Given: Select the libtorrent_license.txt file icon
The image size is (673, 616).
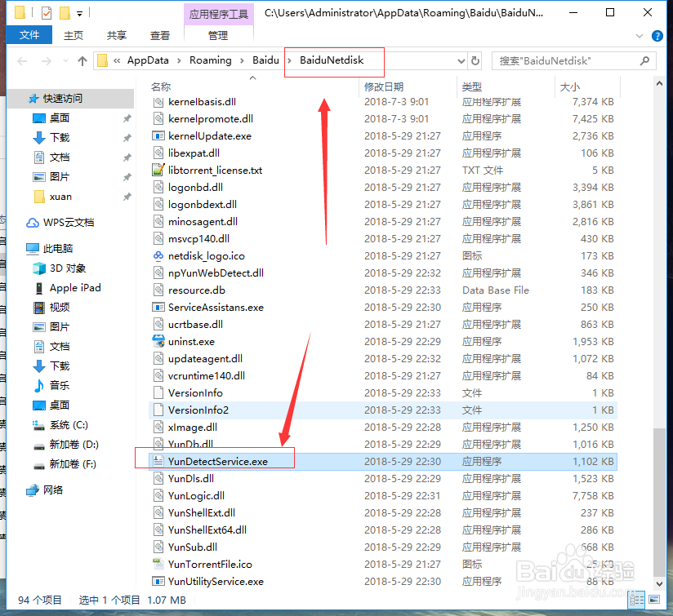Looking at the screenshot, I should [x=158, y=171].
